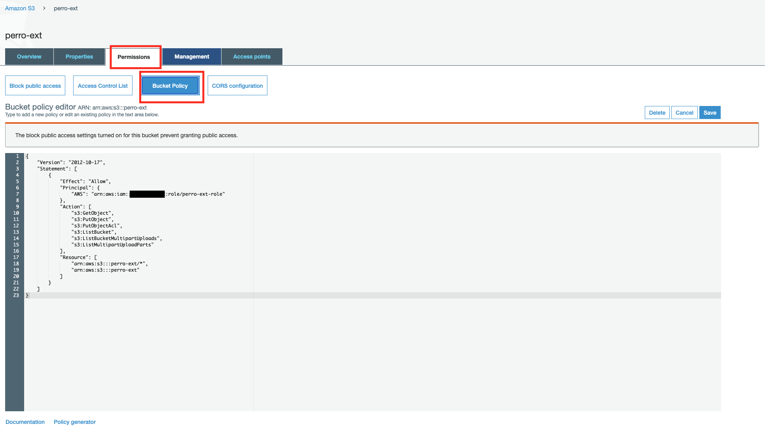Open Block public access settings
Image resolution: width=765 pixels, height=433 pixels.
pos(35,85)
